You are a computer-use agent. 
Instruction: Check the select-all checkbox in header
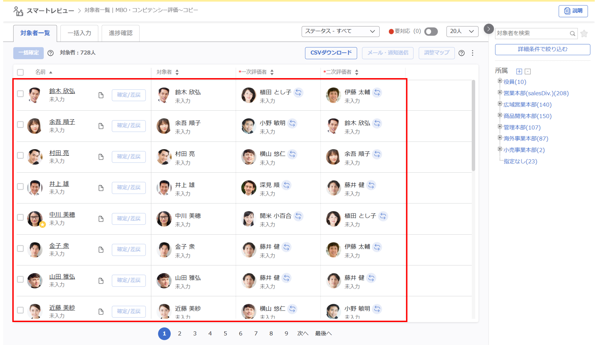point(21,72)
